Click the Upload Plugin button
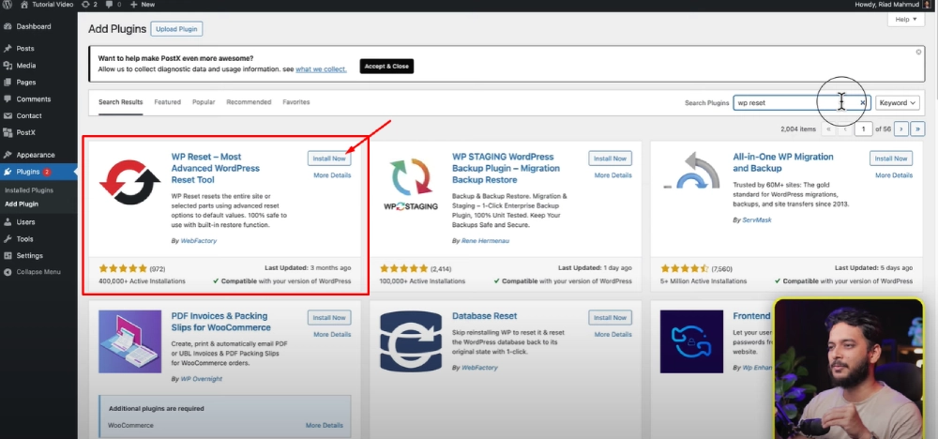 pos(176,29)
